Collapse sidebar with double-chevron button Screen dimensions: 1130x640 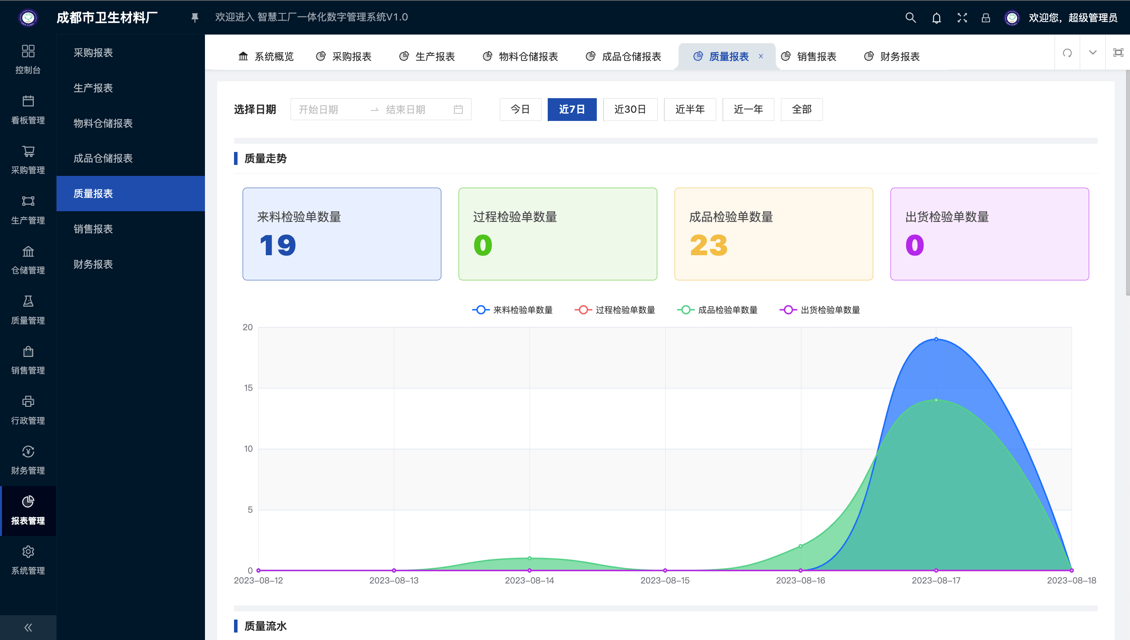[x=28, y=627]
